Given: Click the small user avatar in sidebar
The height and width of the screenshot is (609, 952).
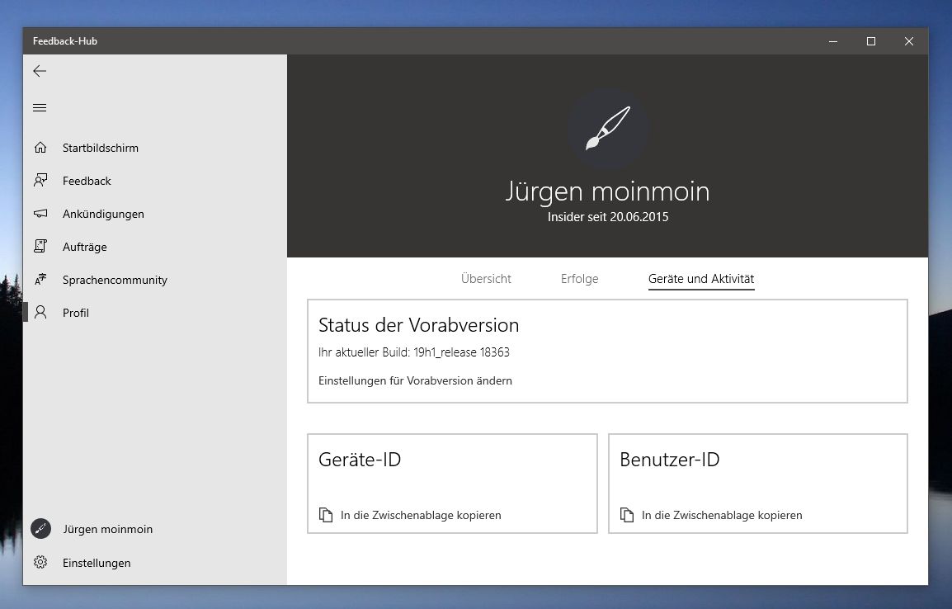Looking at the screenshot, I should (x=40, y=529).
